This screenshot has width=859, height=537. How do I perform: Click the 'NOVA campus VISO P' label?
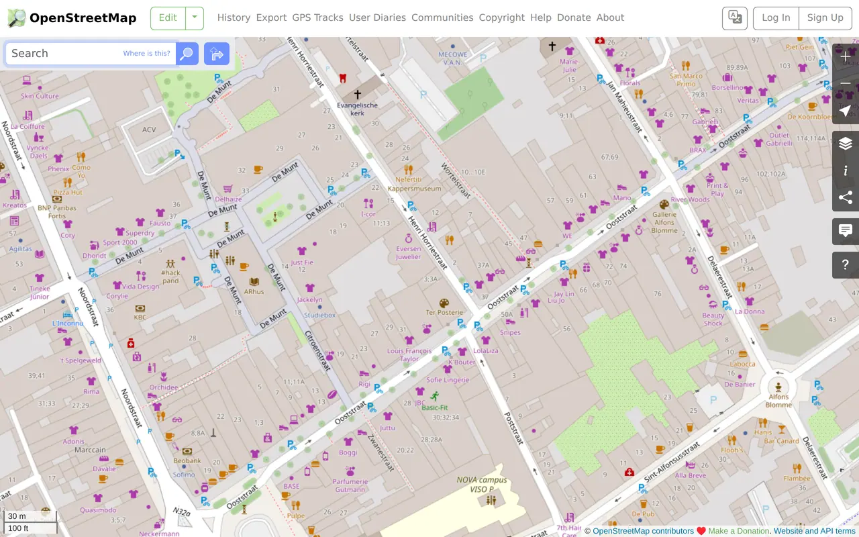click(482, 485)
